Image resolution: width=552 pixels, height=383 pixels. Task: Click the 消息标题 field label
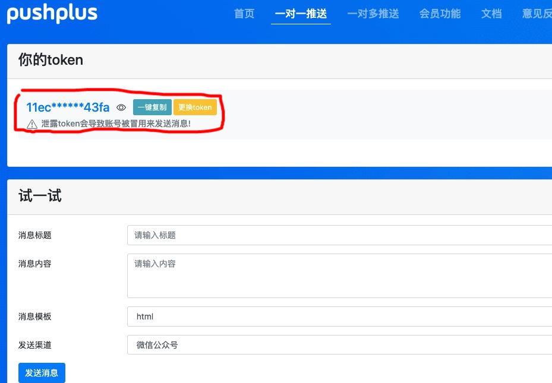pos(35,235)
